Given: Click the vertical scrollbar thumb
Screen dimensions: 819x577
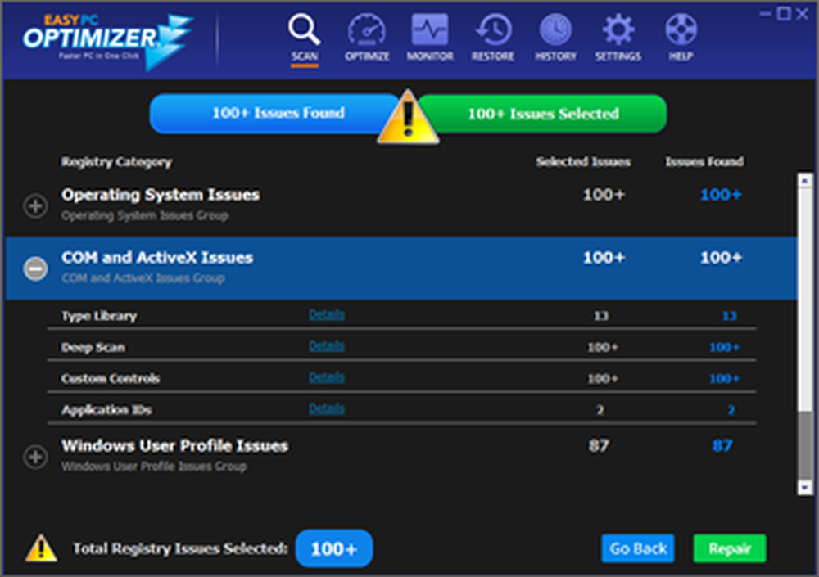Looking at the screenshot, I should tap(805, 444).
